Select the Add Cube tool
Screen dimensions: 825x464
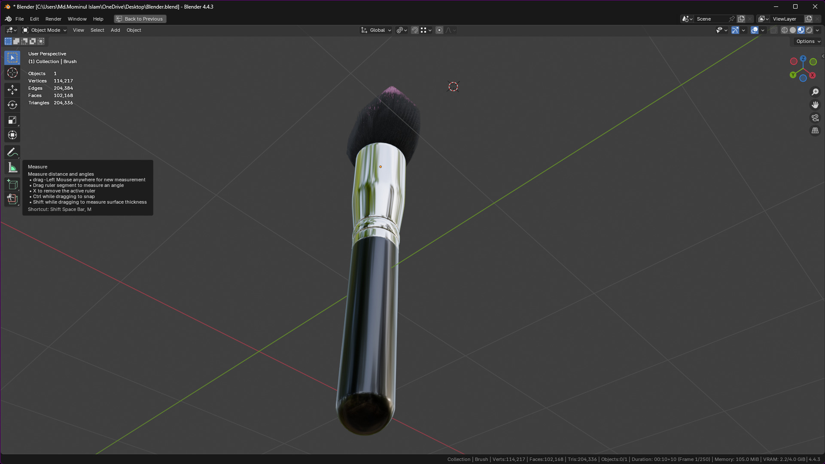(12, 185)
